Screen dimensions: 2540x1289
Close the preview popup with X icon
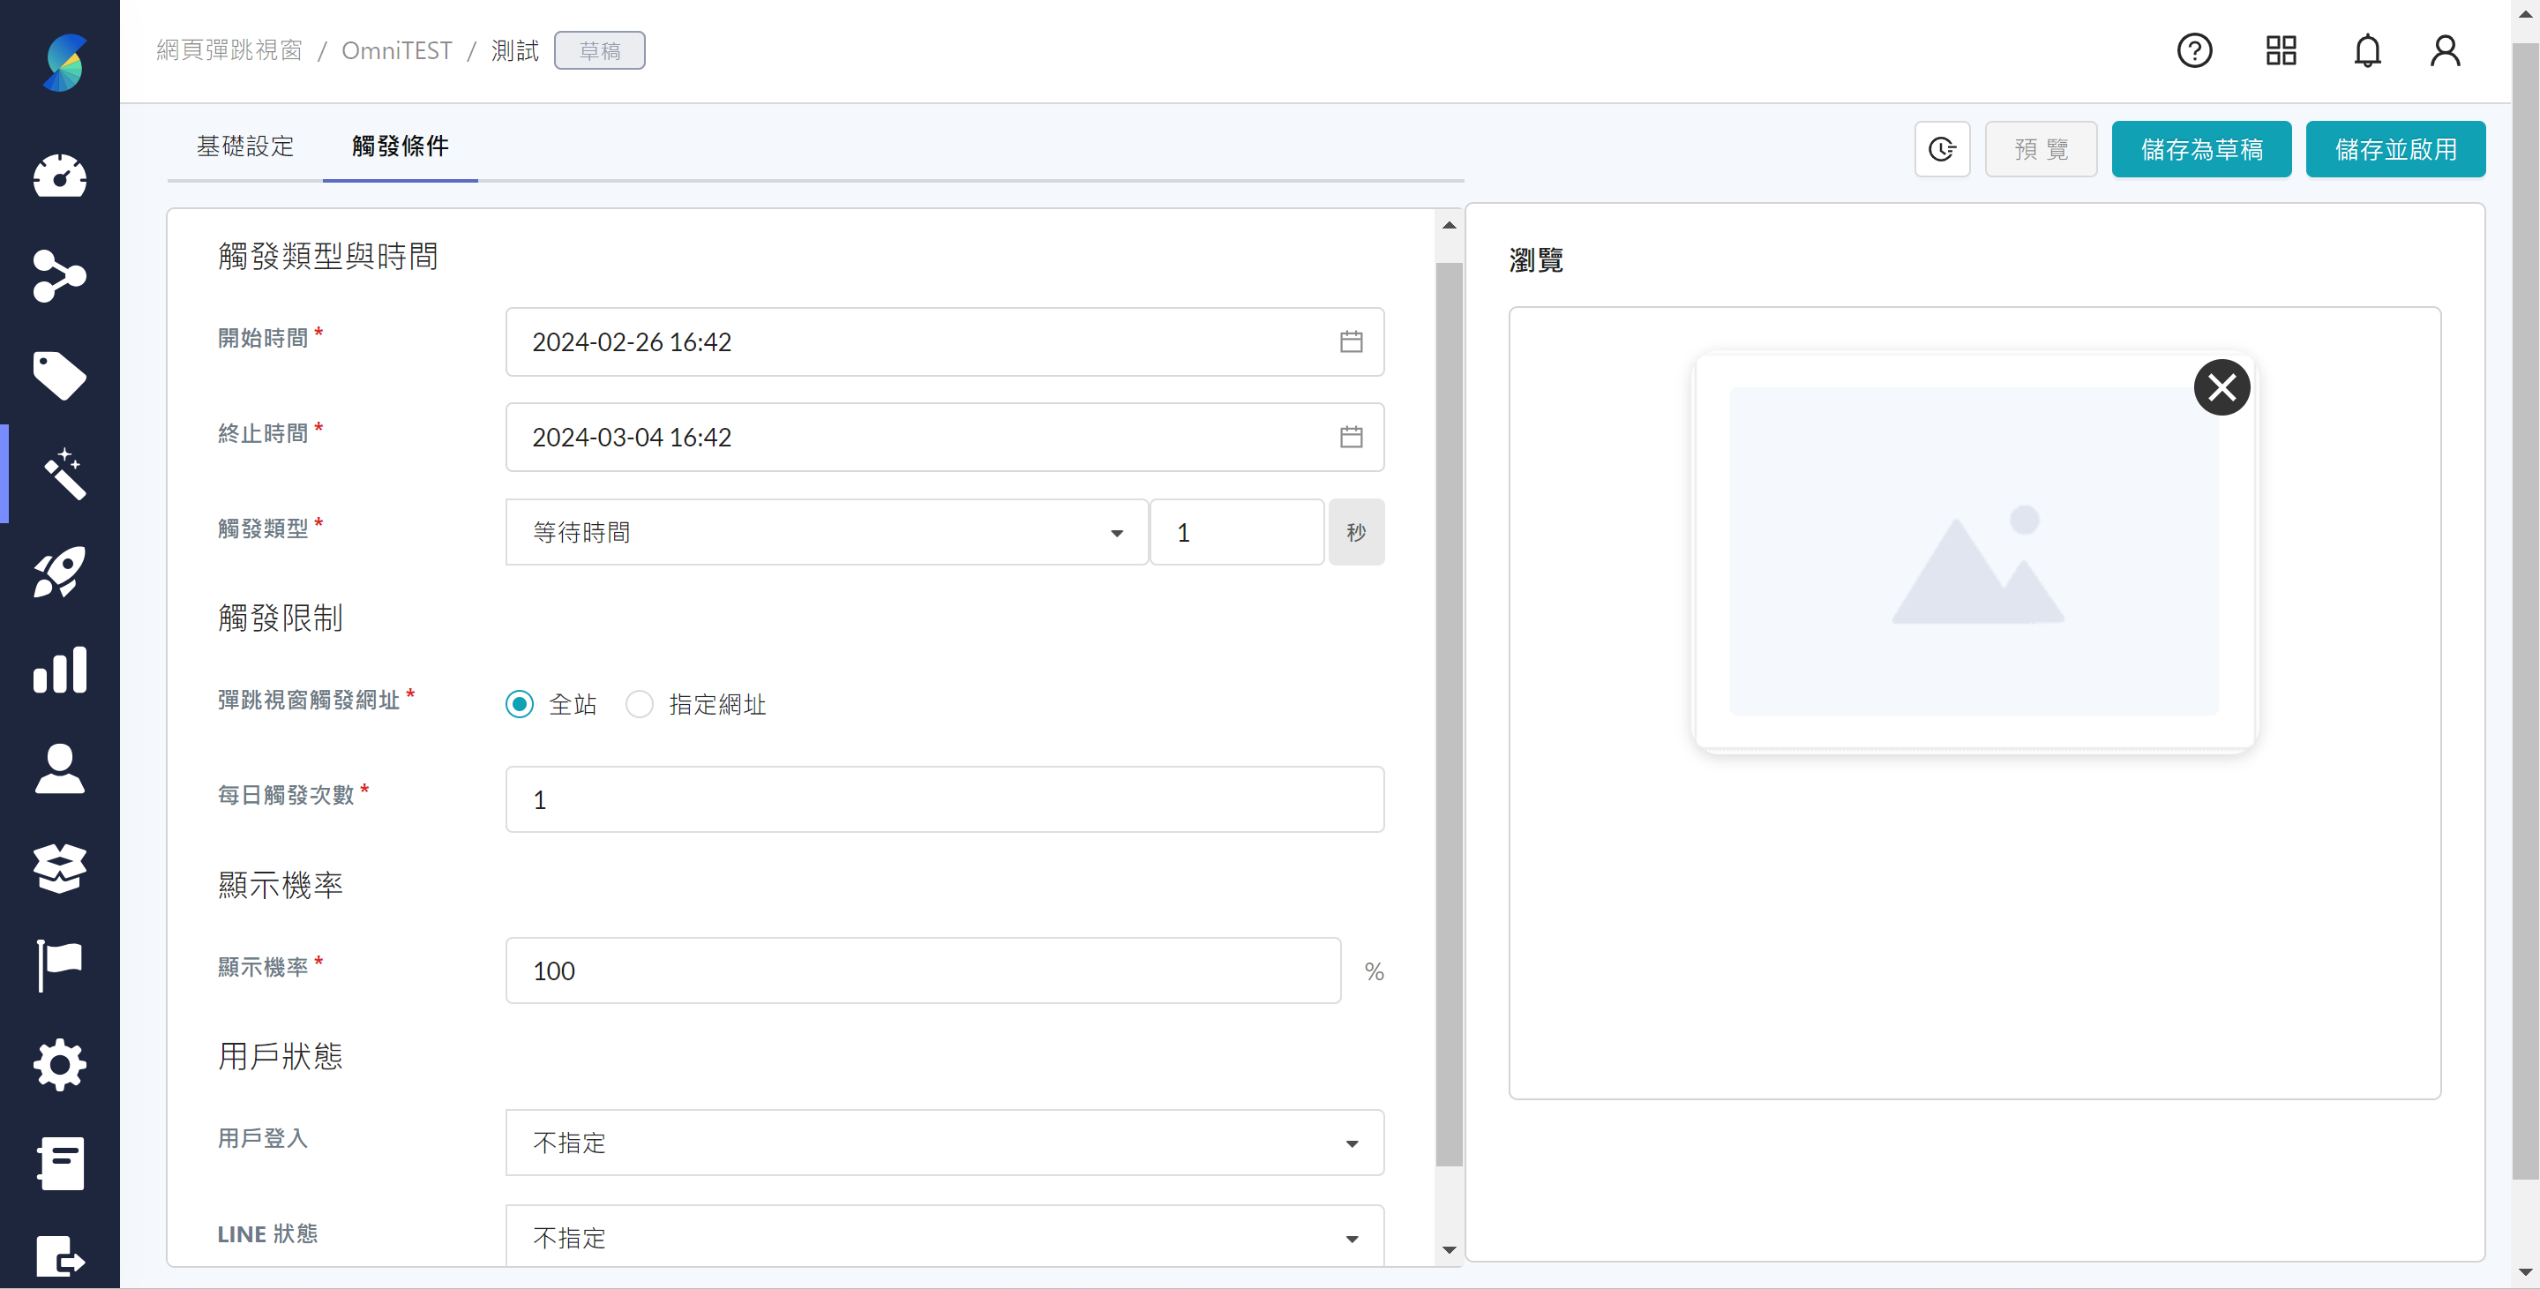[2222, 387]
